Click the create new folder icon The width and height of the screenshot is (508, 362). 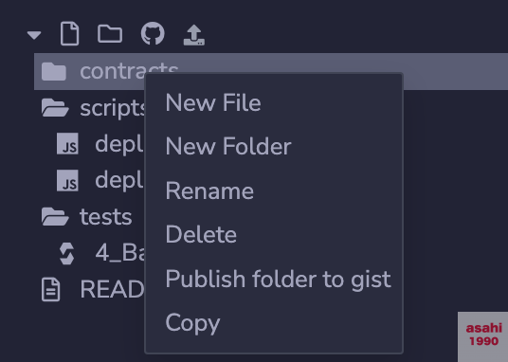[110, 34]
